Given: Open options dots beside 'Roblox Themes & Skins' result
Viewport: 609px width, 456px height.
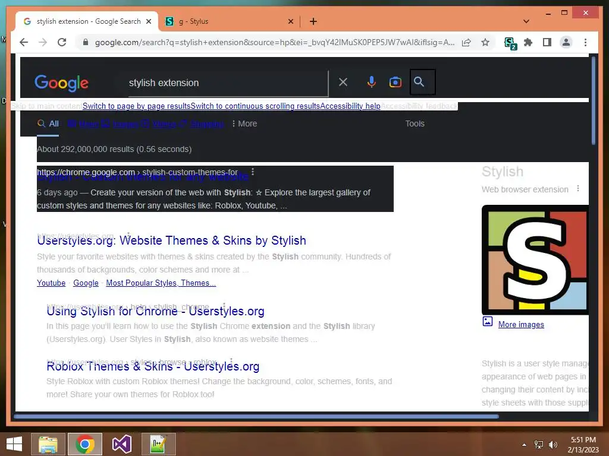Looking at the screenshot, I should click(231, 361).
